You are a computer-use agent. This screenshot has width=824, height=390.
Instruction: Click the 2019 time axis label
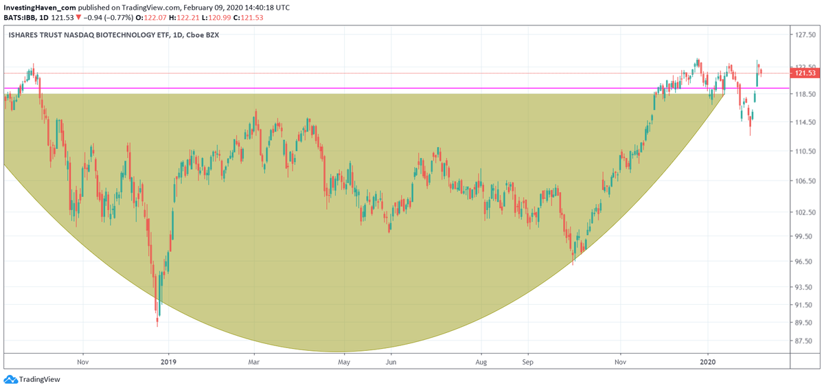coord(168,360)
